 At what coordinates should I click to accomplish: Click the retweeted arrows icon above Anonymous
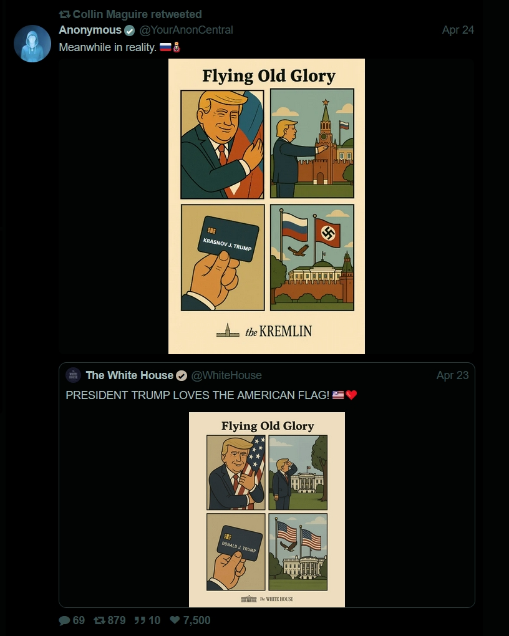64,14
